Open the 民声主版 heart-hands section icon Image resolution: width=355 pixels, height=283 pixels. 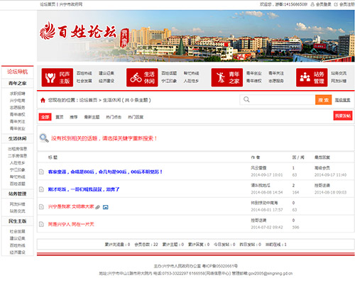pos(58,77)
